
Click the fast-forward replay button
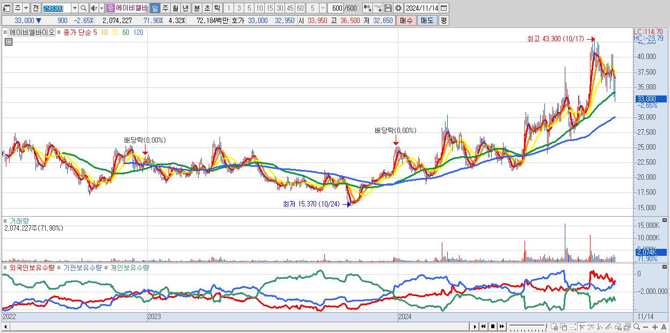[501, 327]
